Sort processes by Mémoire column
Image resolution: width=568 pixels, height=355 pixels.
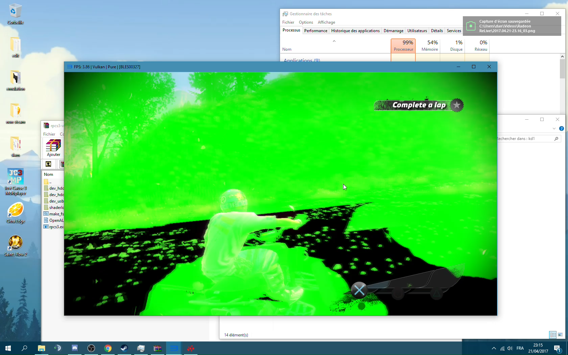pos(428,46)
